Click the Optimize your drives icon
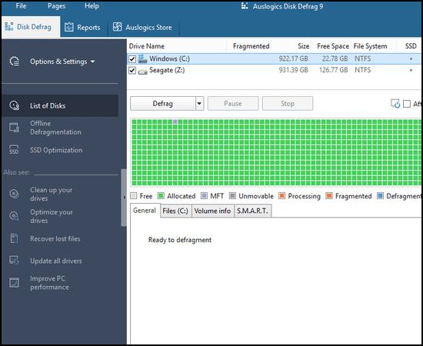This screenshot has height=346, width=423. point(14,216)
